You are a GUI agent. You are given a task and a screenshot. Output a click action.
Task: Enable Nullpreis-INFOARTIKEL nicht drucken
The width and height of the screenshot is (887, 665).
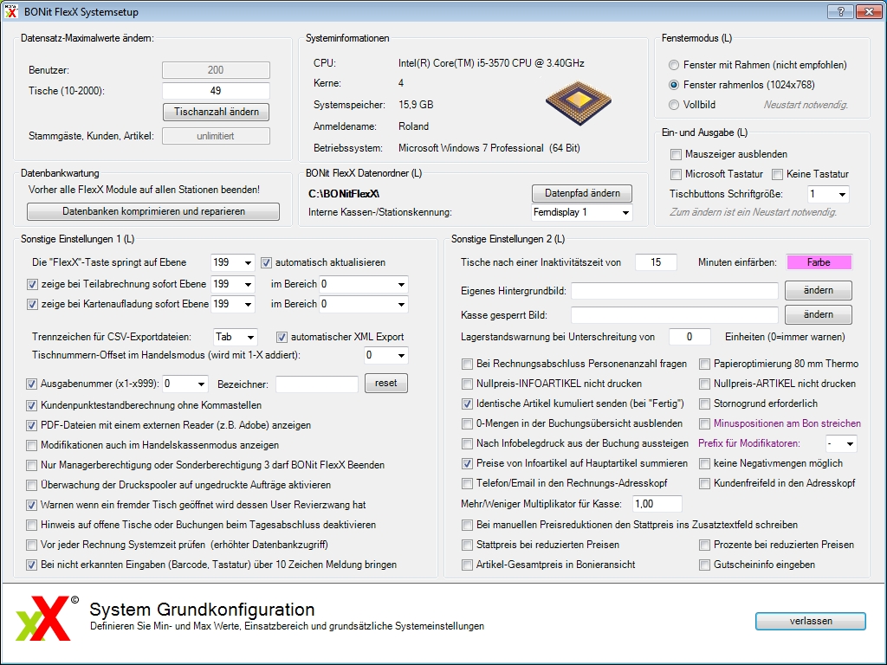[x=467, y=384]
